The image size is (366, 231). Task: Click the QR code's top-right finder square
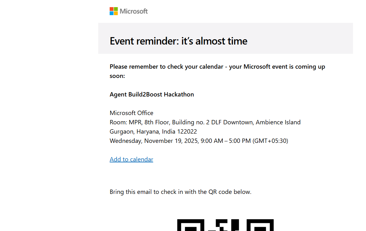click(260, 225)
